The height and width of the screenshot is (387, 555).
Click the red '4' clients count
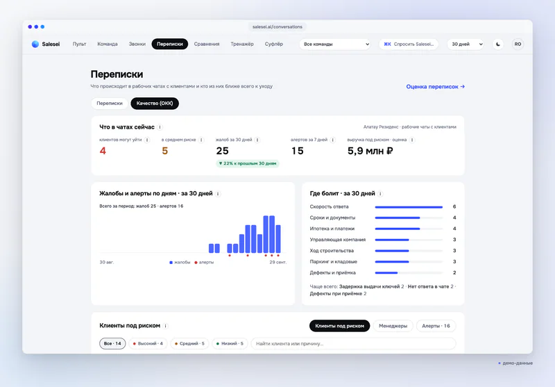point(103,151)
